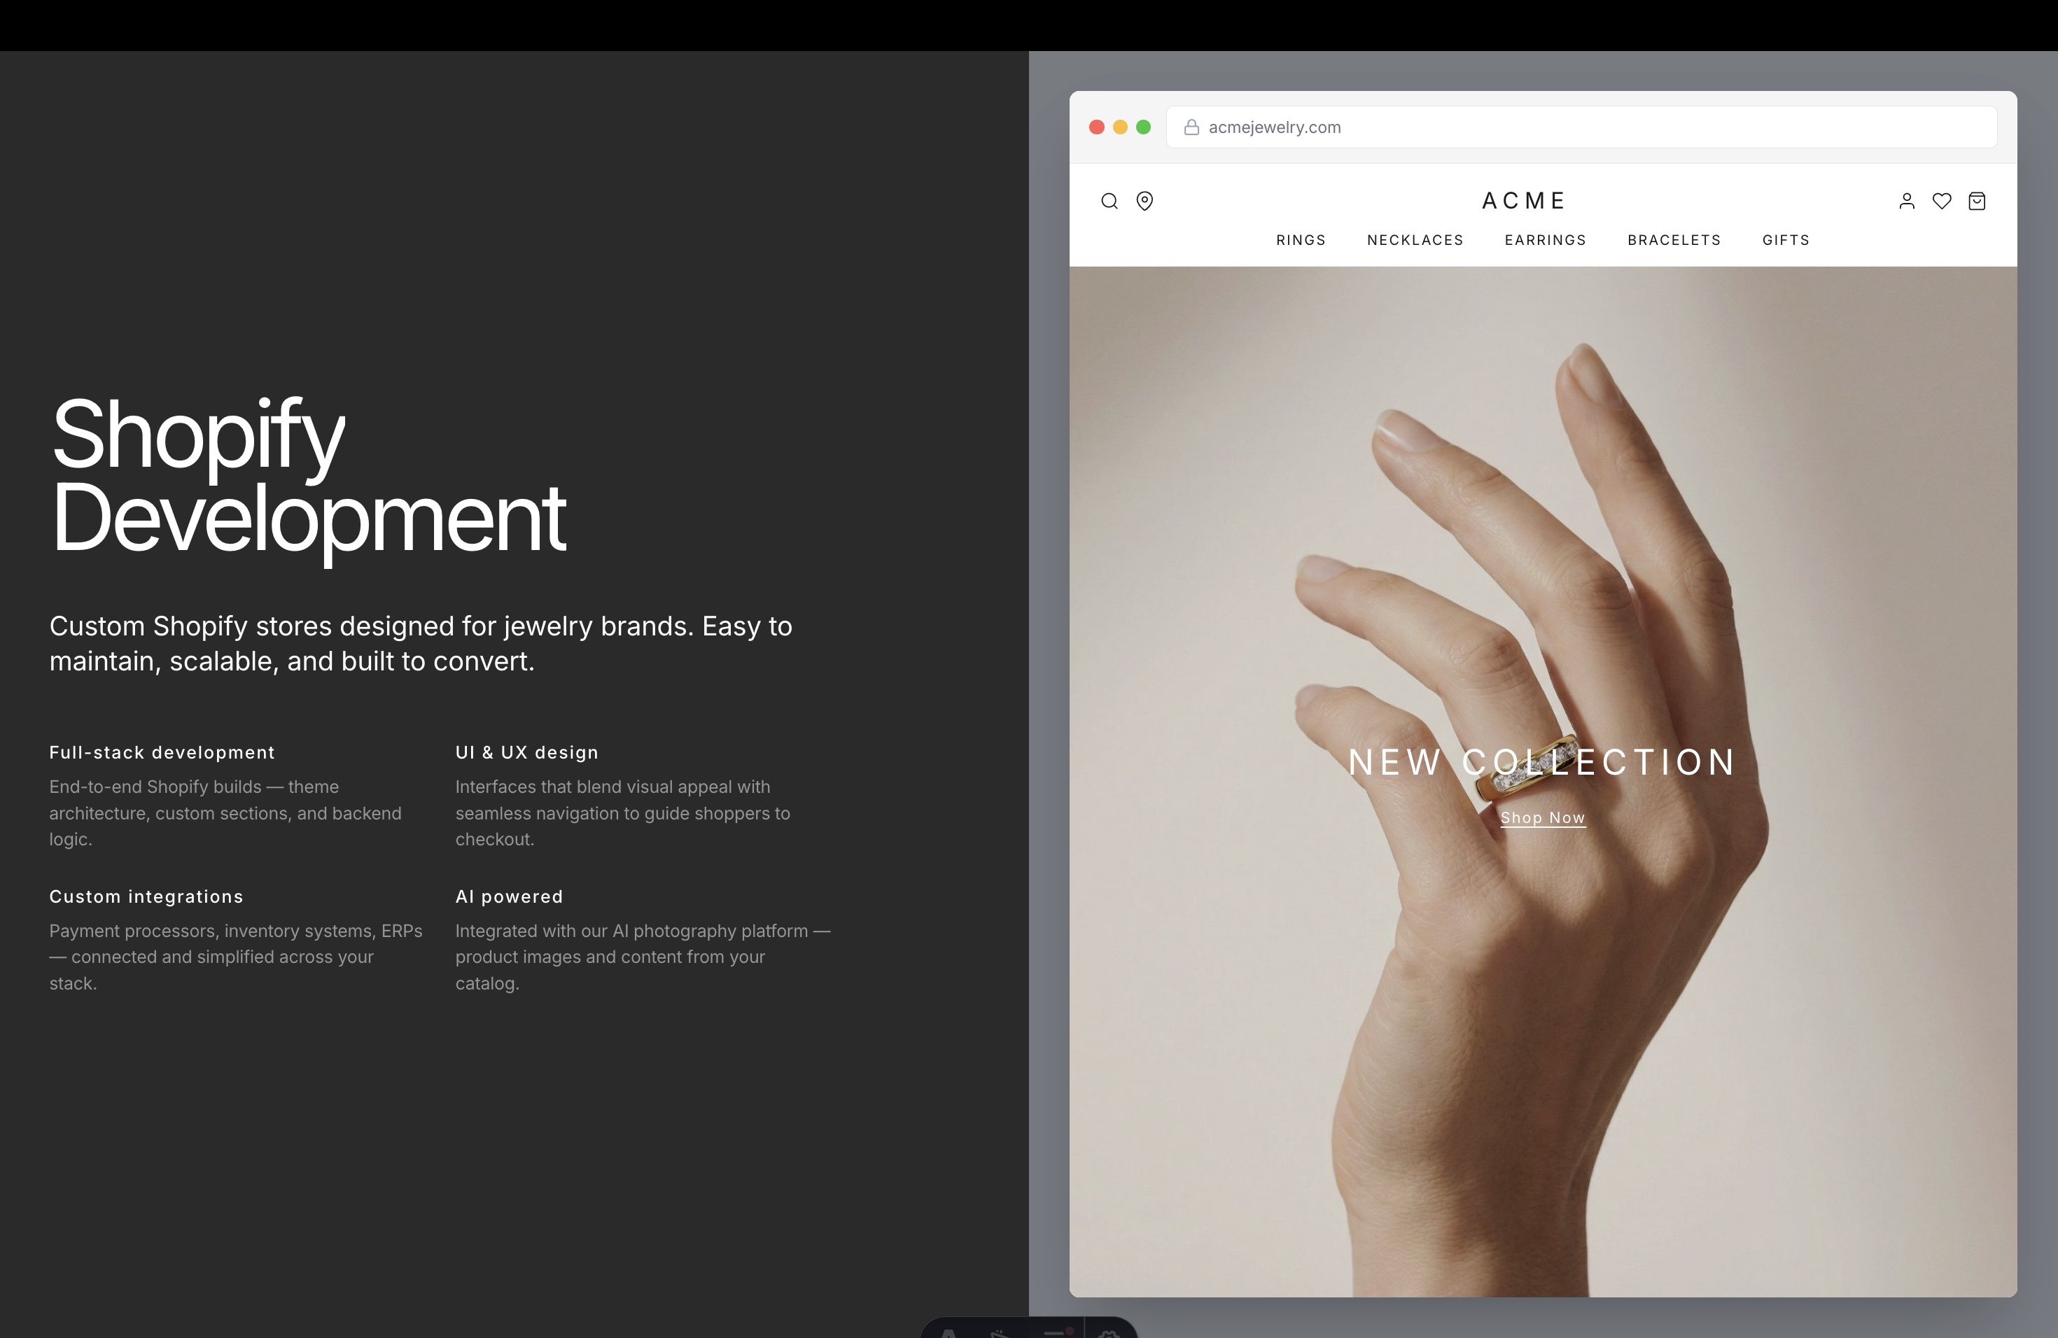
Task: Click the padlock icon in the address bar
Action: [1191, 127]
